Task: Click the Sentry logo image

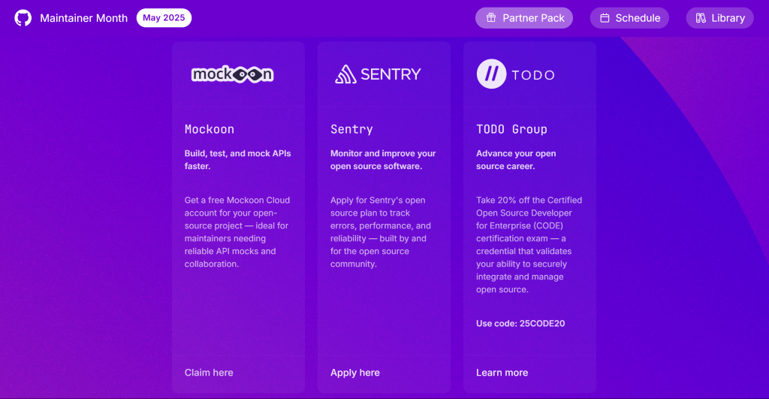Action: 378,74
